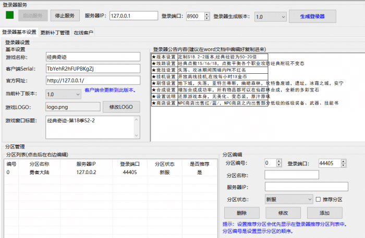Click the 官方网址 input field

[93, 81]
